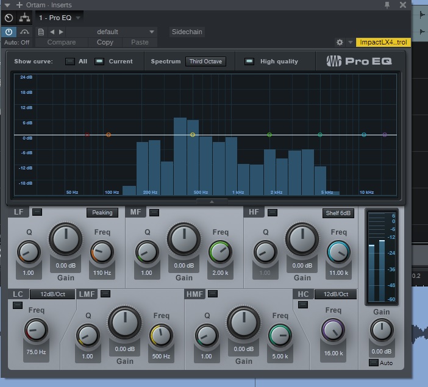
Task: Enable the HC high cut toggle
Action: pos(303,305)
